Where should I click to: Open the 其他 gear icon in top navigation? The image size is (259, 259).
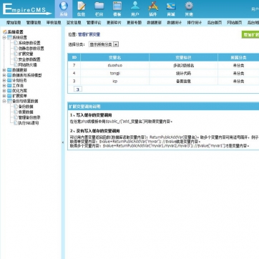click(189, 6)
